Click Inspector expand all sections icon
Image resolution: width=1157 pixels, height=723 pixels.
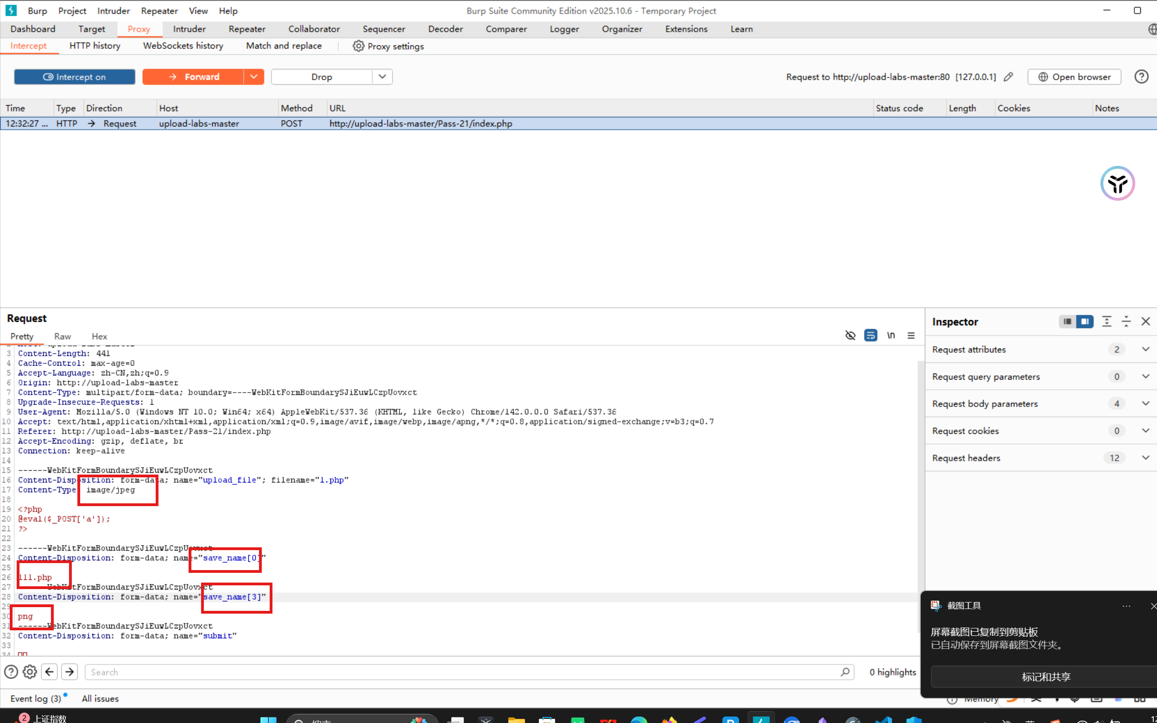click(1106, 322)
